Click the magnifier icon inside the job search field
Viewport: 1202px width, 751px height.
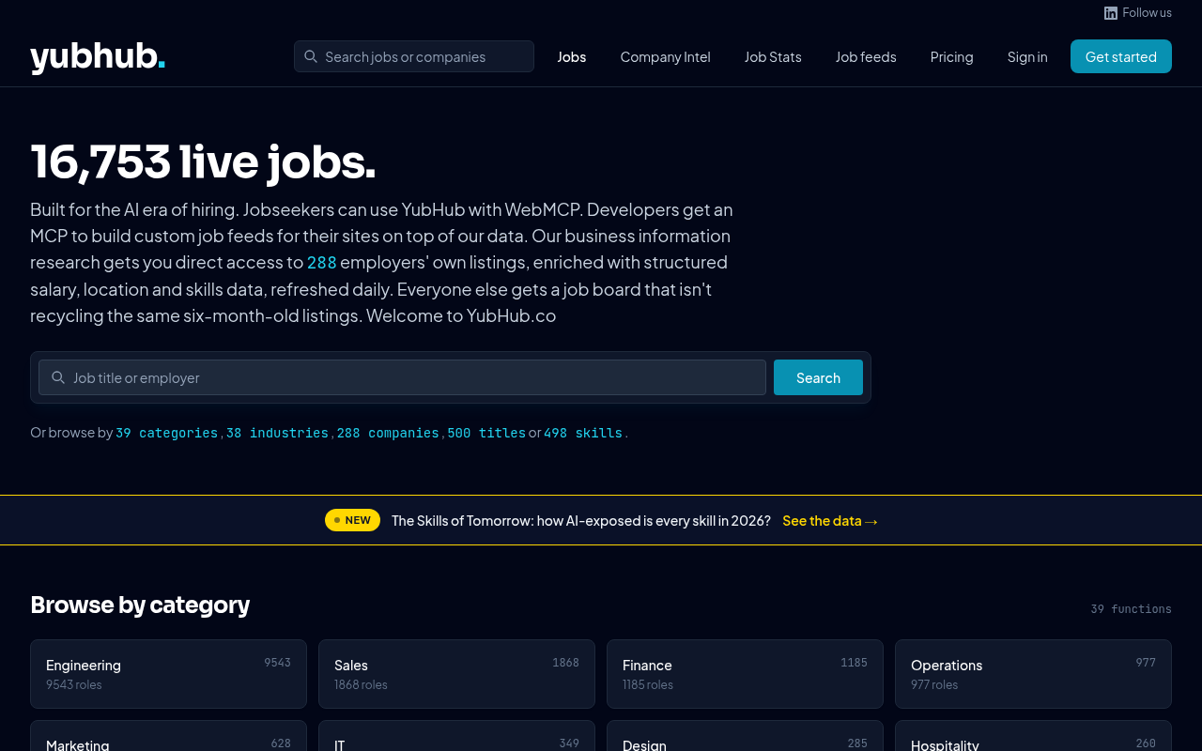[58, 377]
